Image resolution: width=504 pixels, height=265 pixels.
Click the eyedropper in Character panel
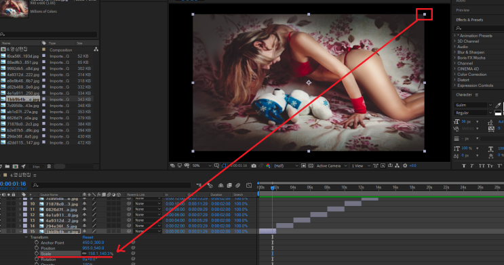coord(498,105)
